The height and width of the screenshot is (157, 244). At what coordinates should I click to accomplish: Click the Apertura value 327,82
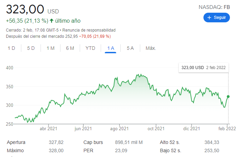pos(56,142)
